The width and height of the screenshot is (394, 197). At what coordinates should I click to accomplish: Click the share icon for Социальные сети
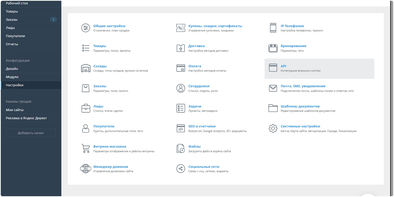pos(181,169)
